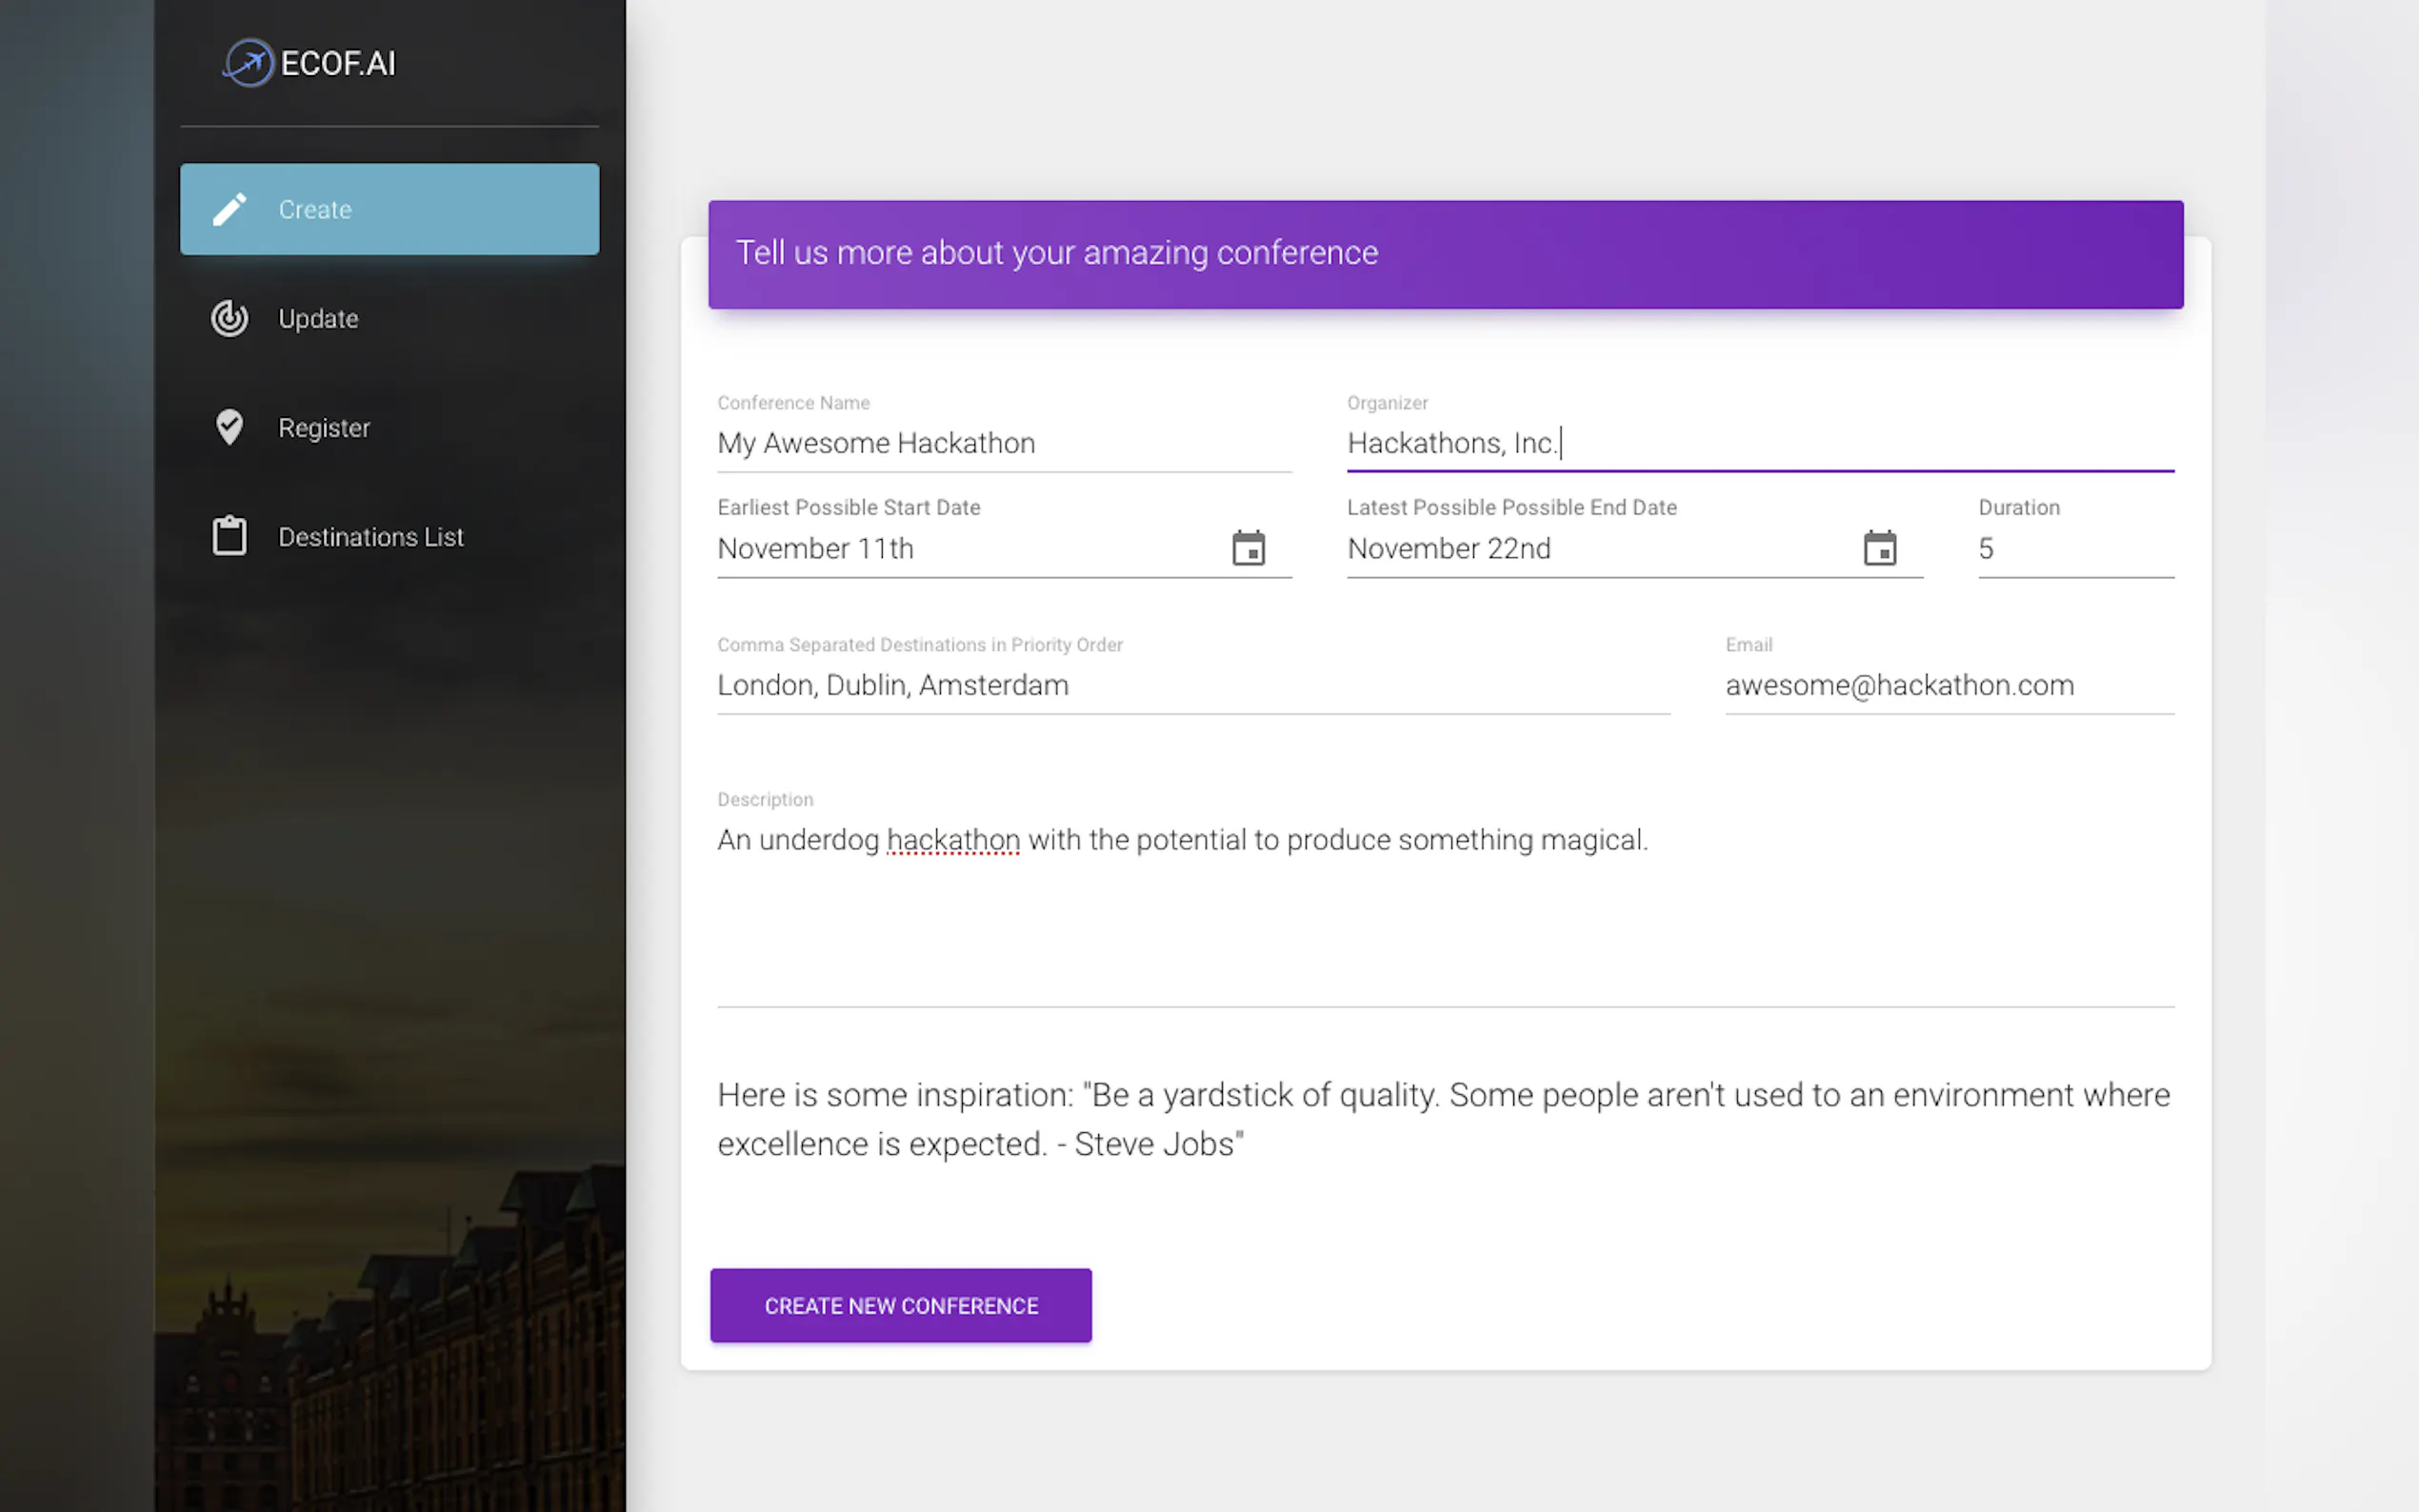Image resolution: width=2419 pixels, height=1512 pixels.
Task: Click the spiral Update icon
Action: 229,318
